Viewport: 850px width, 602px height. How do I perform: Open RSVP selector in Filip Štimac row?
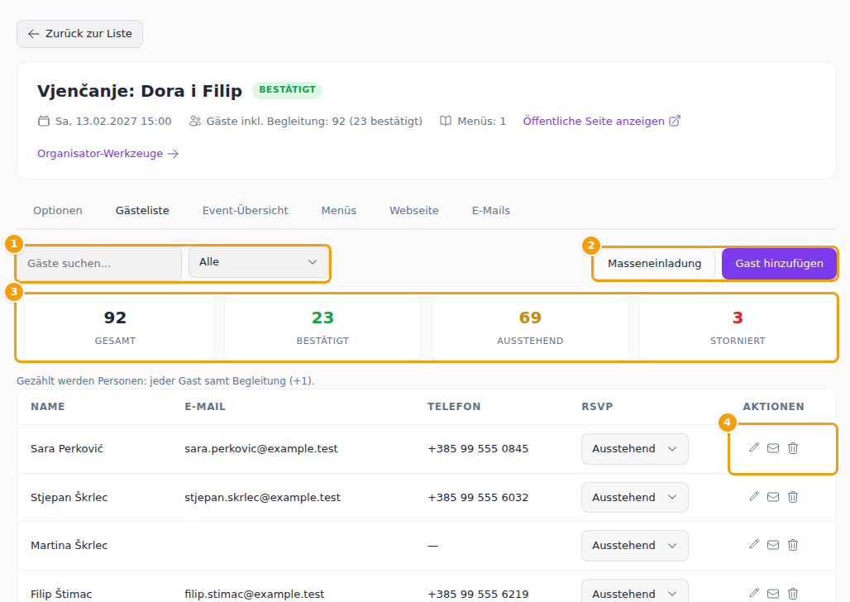click(635, 592)
